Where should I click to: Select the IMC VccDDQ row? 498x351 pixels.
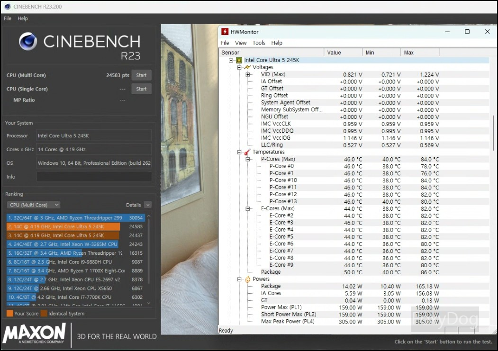coord(354,131)
